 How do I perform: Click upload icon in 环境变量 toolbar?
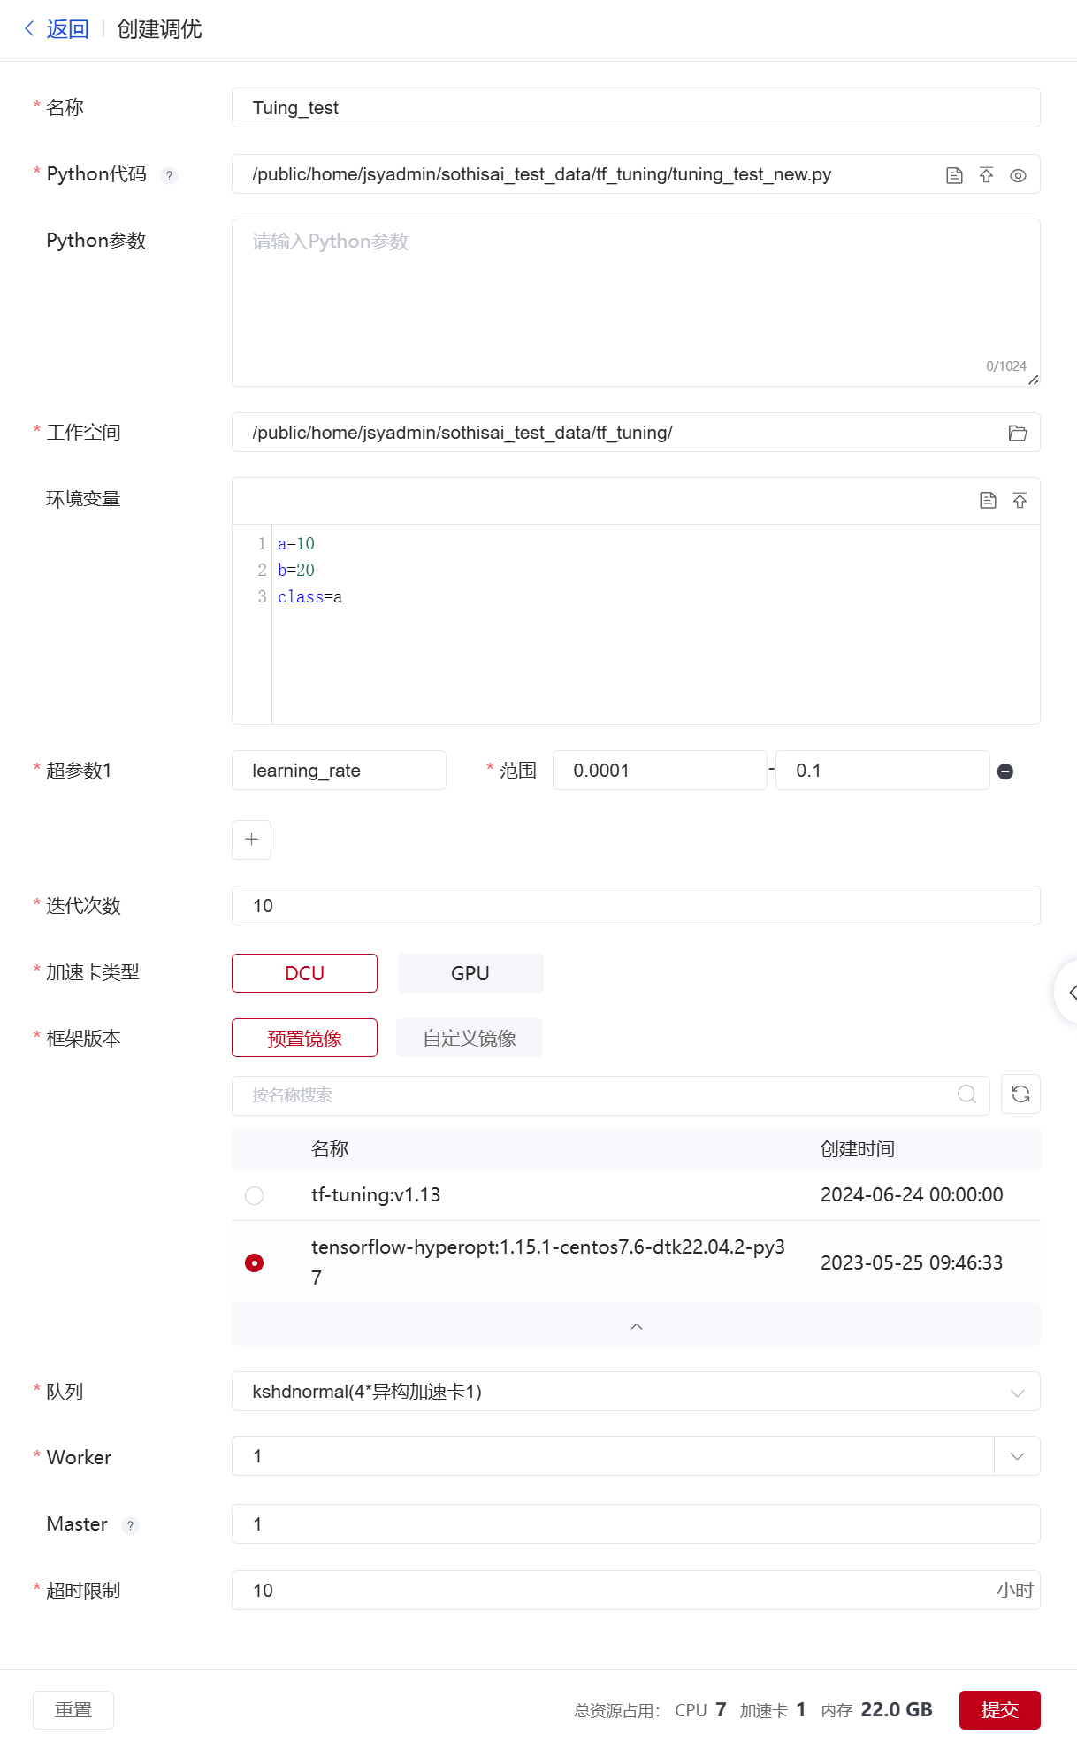[1020, 501]
